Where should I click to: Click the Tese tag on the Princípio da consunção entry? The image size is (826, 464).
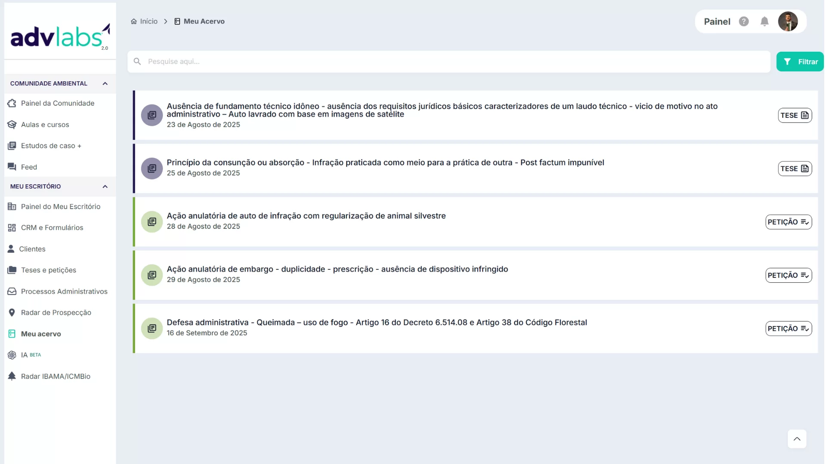(794, 168)
